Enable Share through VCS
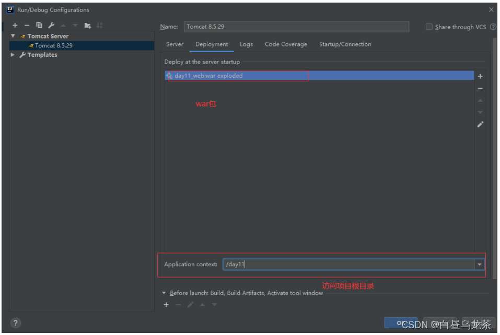 (x=429, y=27)
